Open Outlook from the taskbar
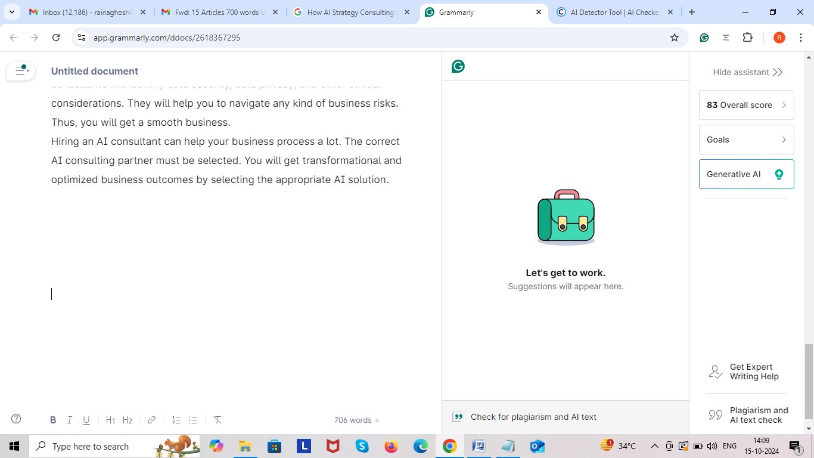This screenshot has width=814, height=458. (537, 446)
